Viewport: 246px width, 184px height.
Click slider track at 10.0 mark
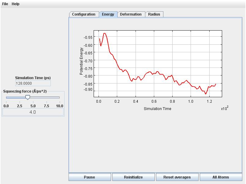coord(60,98)
